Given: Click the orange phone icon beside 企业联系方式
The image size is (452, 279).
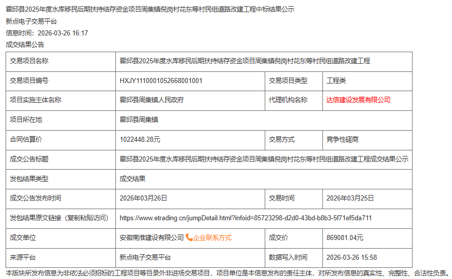Looking at the screenshot, I should 189,237.
